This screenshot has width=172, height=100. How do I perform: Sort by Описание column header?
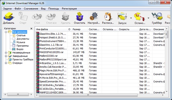[159, 29]
